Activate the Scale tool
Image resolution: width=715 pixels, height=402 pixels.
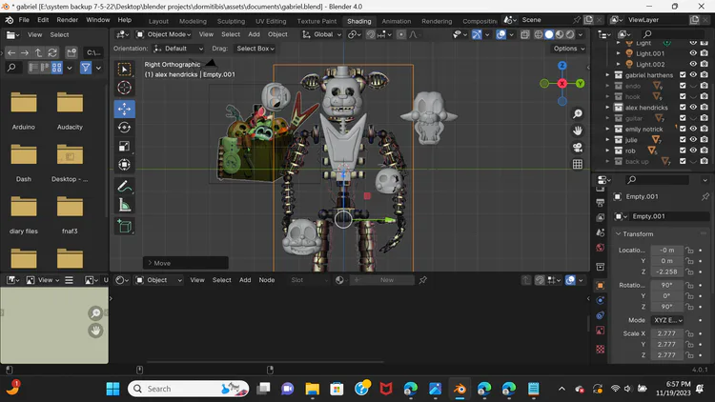click(124, 147)
